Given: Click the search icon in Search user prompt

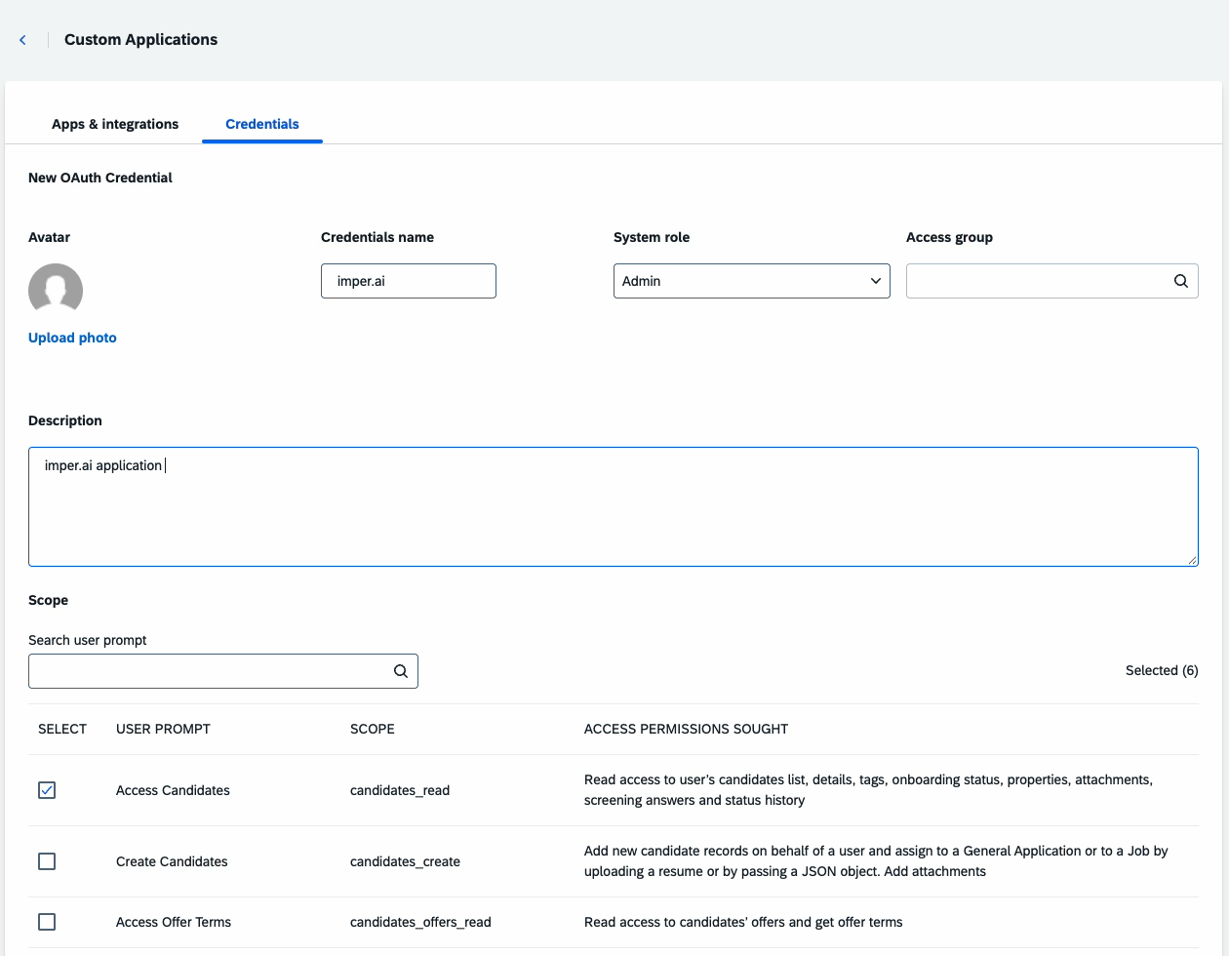Looking at the screenshot, I should tap(400, 671).
